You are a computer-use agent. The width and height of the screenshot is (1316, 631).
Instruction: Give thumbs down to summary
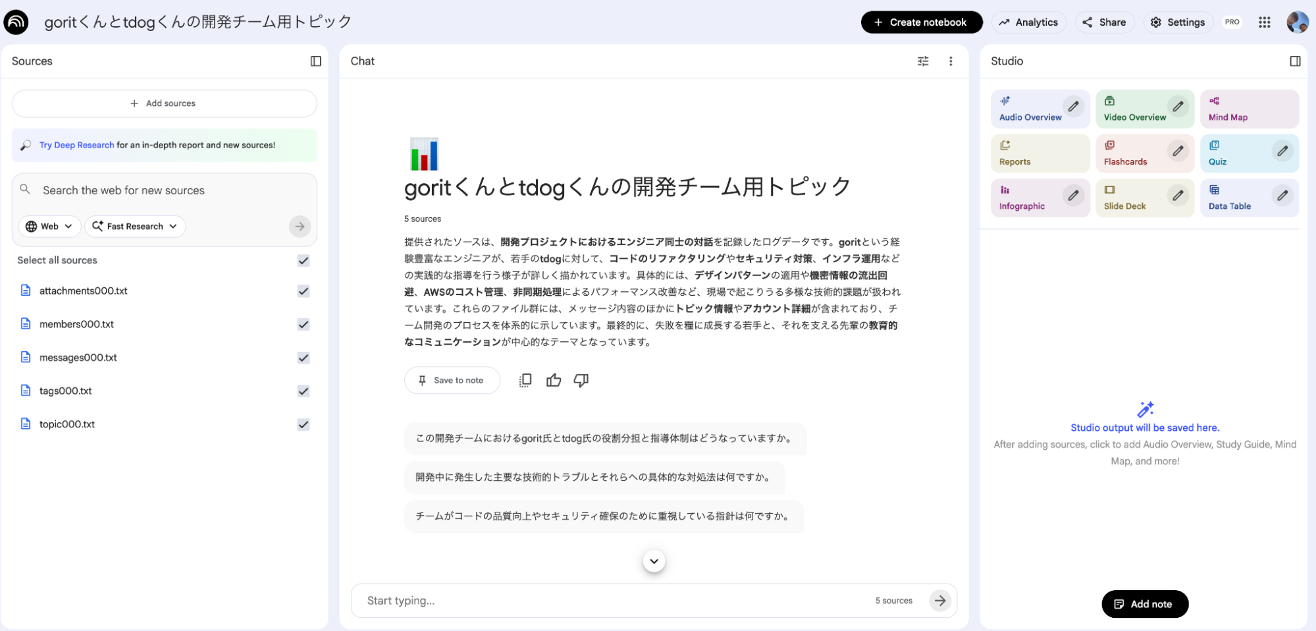tap(581, 380)
